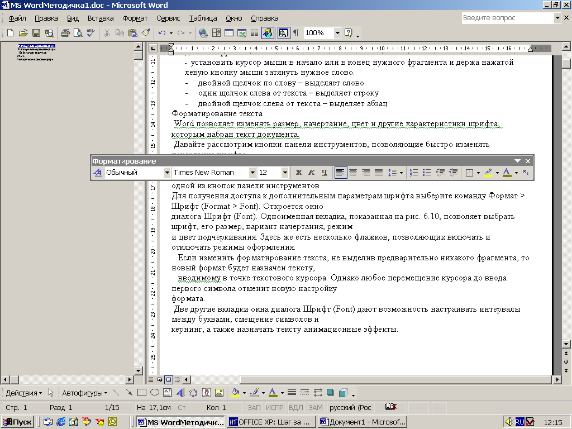Open Print Preview from the toolbar

click(78, 33)
